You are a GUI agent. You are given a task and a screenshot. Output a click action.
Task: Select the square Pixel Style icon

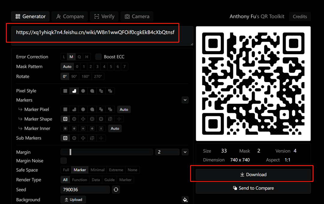65,91
